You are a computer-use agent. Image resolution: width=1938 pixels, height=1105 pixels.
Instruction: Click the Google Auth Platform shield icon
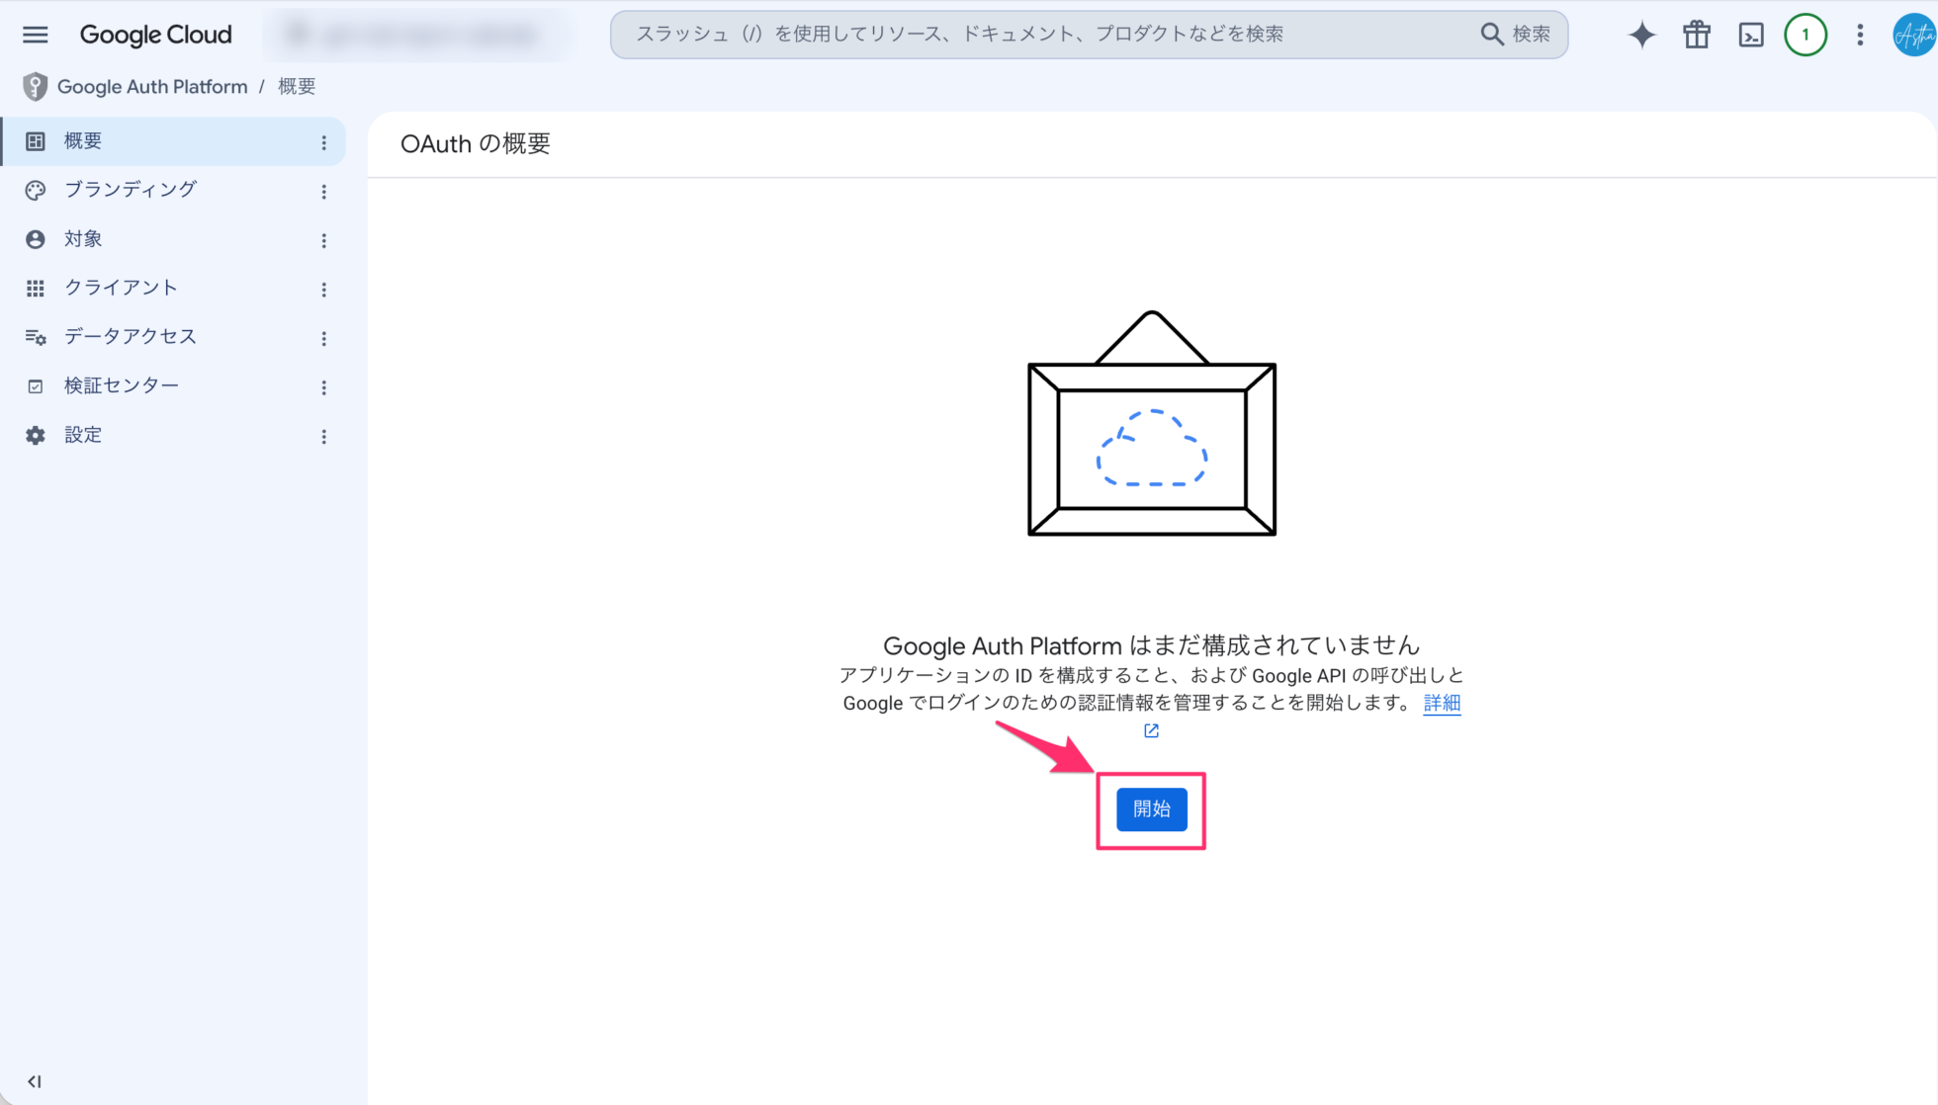point(36,87)
